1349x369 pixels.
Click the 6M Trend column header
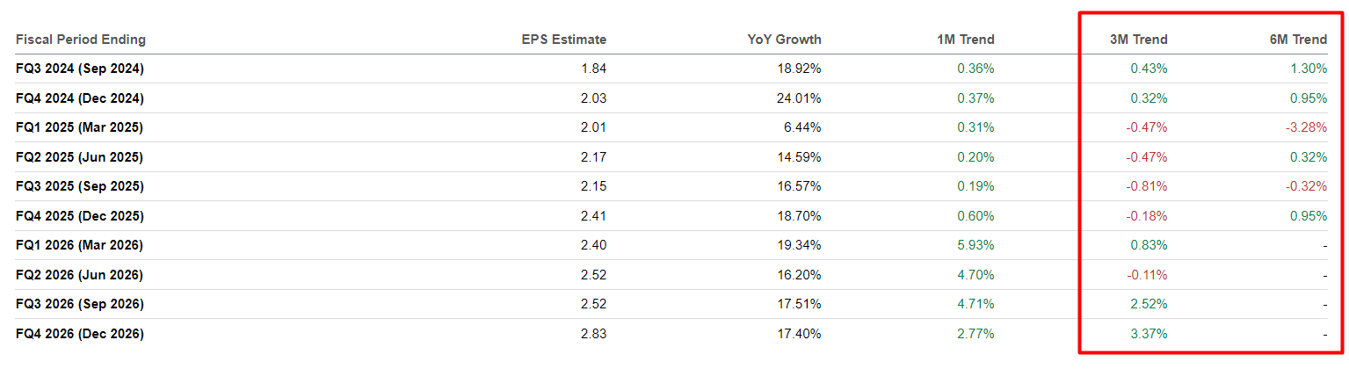[1297, 40]
